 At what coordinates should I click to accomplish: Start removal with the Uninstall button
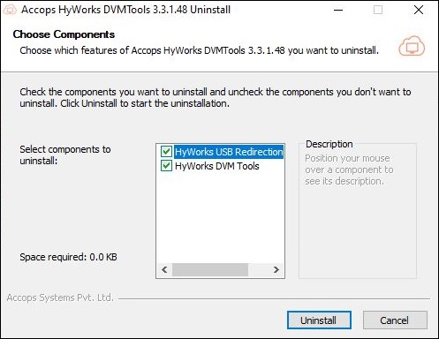(319, 320)
